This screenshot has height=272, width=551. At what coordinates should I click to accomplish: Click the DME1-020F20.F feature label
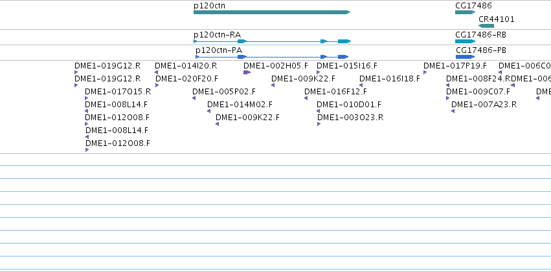(186, 79)
